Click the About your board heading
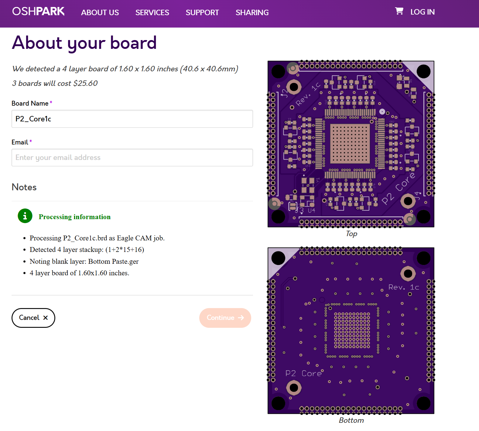The width and height of the screenshot is (479, 431). click(84, 43)
